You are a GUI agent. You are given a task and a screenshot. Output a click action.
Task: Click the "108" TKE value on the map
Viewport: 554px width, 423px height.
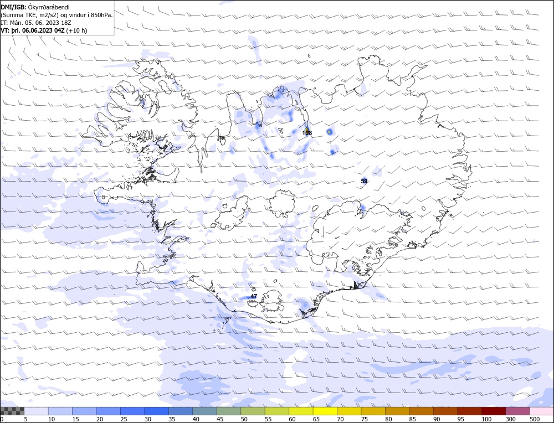(307, 133)
